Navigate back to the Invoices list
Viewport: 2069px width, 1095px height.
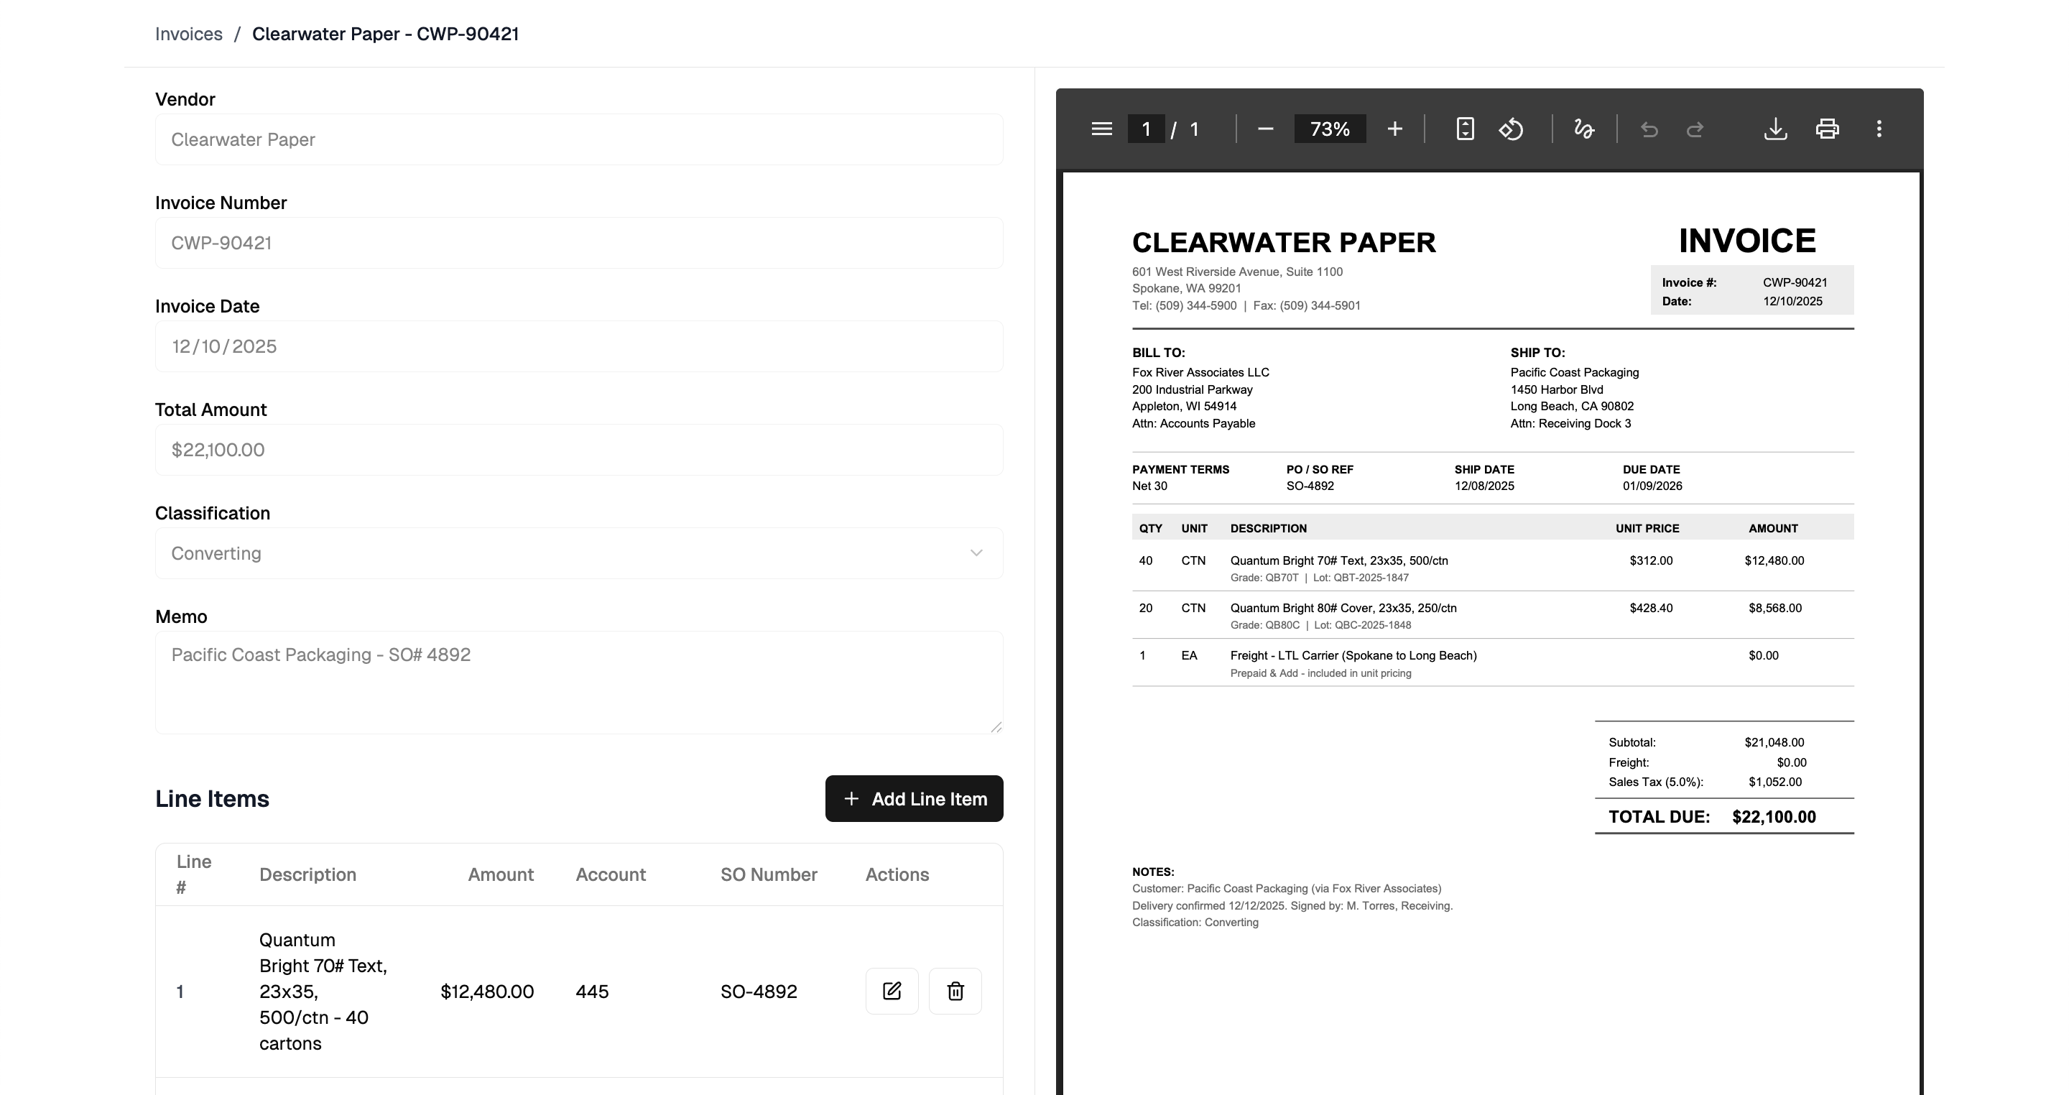pyautogui.click(x=189, y=34)
